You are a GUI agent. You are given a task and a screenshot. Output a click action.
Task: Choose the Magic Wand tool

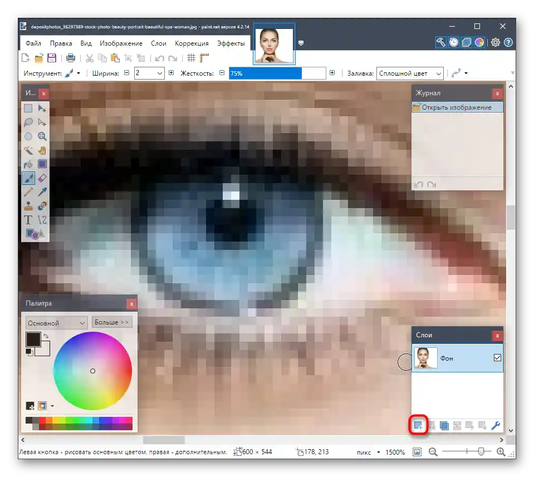(x=28, y=150)
